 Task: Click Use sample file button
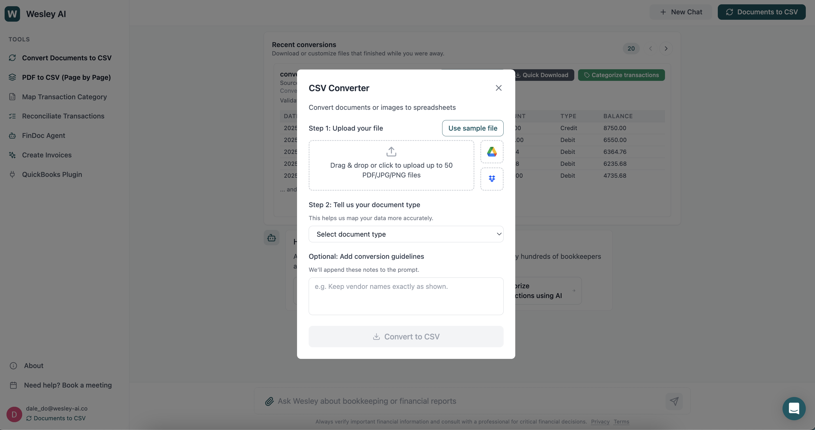pos(472,128)
